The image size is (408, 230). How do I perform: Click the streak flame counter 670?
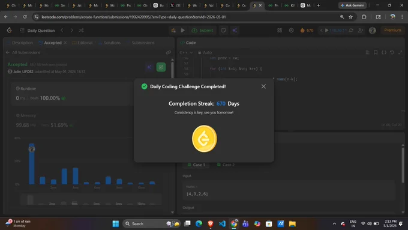(307, 30)
